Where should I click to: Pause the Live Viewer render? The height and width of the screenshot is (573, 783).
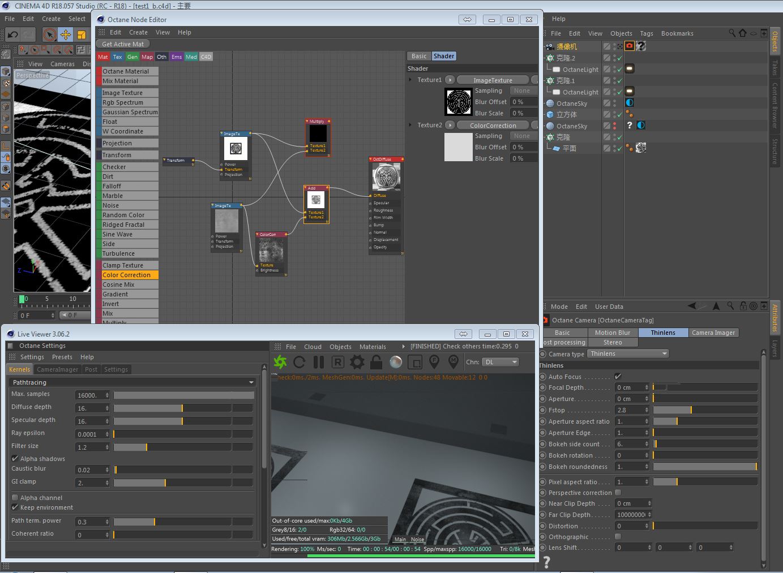click(x=319, y=362)
